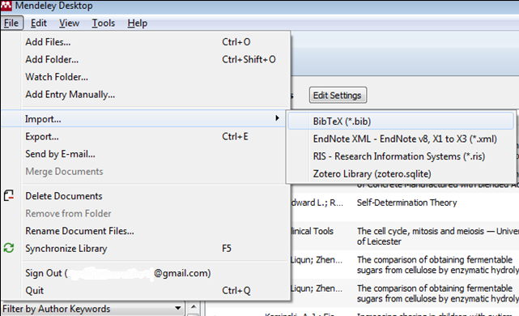
Task: Click author cell 'linical Tools'
Action: click(312, 231)
